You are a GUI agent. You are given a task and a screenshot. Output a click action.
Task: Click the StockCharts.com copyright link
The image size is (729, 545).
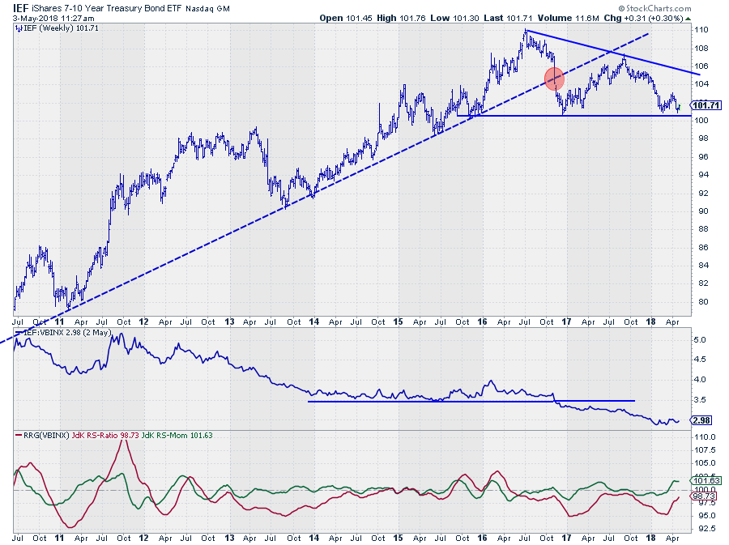pos(654,8)
